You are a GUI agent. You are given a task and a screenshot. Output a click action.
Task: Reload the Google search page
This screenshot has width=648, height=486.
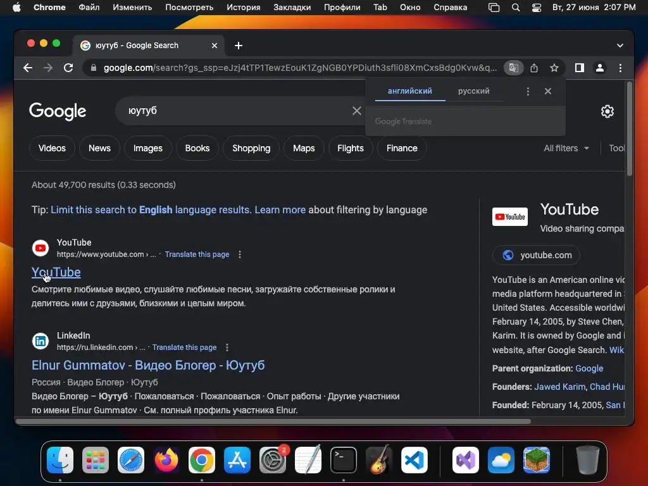coord(68,68)
